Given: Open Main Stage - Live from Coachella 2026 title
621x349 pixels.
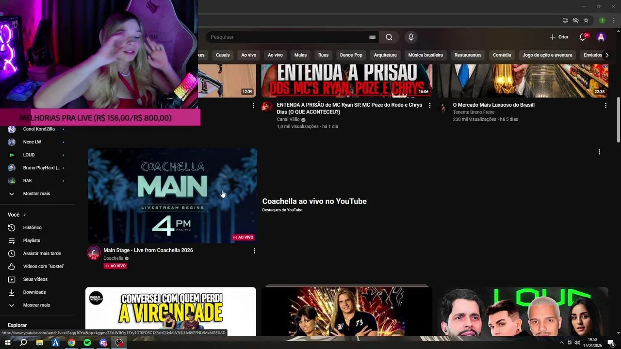Looking at the screenshot, I should [148, 250].
